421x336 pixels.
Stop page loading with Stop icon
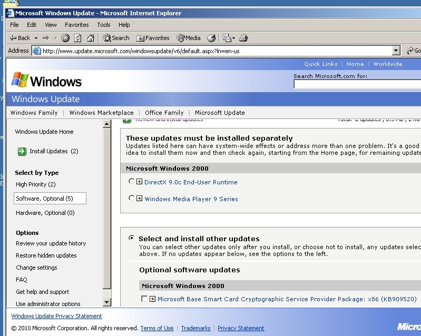[65, 38]
